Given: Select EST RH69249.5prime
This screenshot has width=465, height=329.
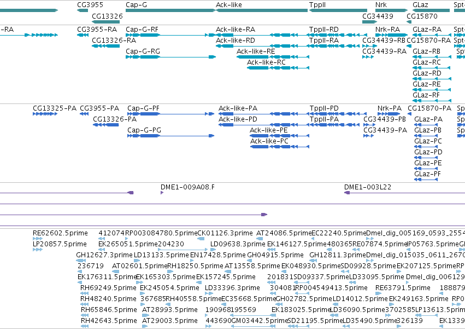Looking at the screenshot, I should 85,293.
